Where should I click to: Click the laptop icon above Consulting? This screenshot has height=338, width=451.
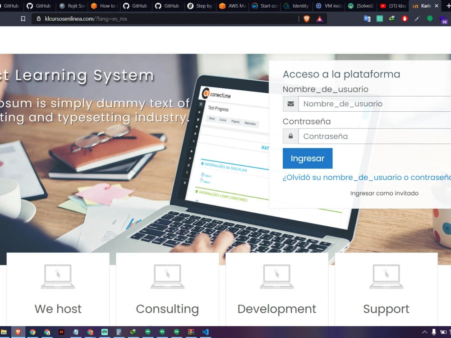pyautogui.click(x=167, y=277)
